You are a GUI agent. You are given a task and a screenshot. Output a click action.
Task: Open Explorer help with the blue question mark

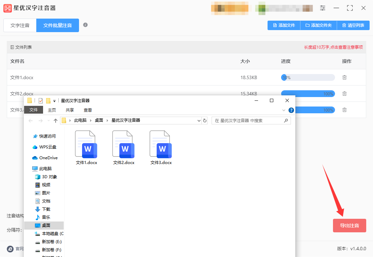291,110
